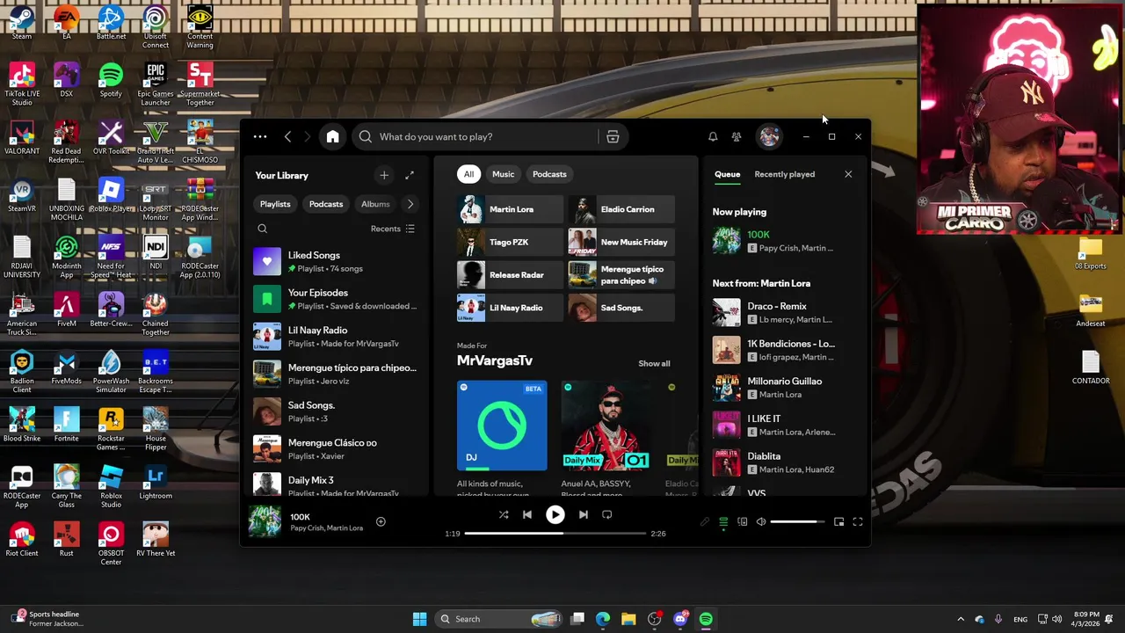Open Sad Songs. playlist in library
Viewport: 1125px width, 633px height.
tap(336, 411)
